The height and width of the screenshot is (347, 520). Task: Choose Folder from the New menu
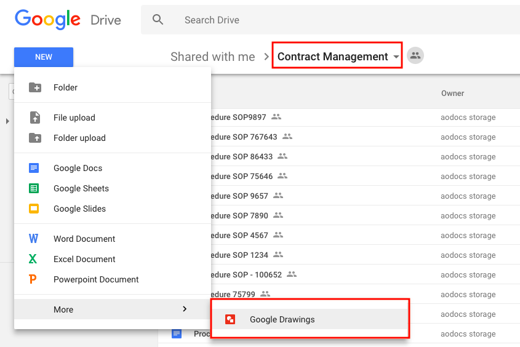113,87
